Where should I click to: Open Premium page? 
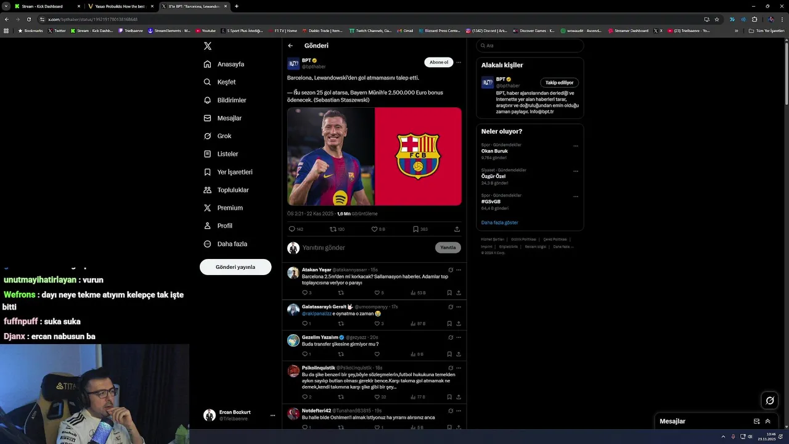coord(223,208)
